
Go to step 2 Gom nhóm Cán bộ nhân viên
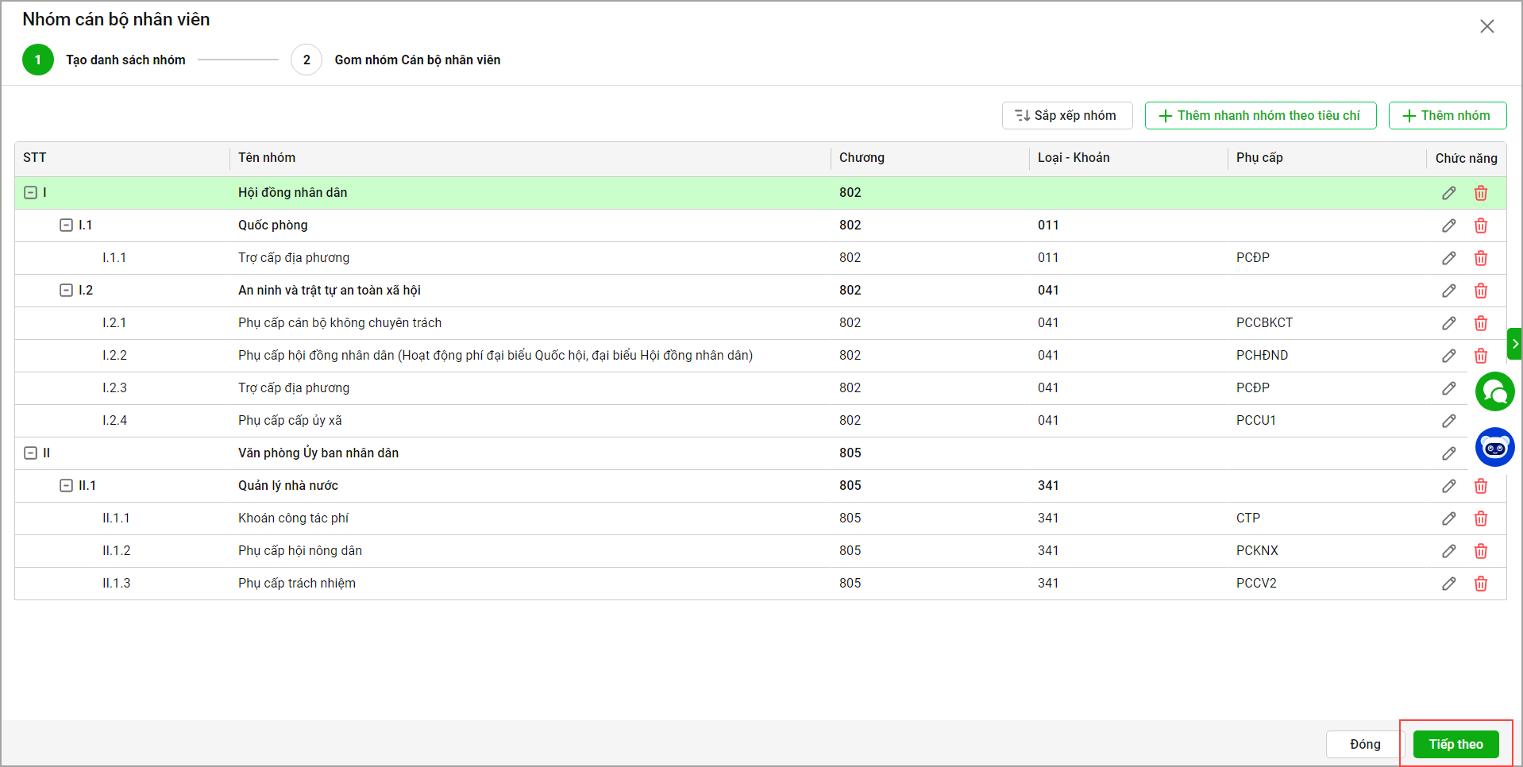tap(307, 60)
